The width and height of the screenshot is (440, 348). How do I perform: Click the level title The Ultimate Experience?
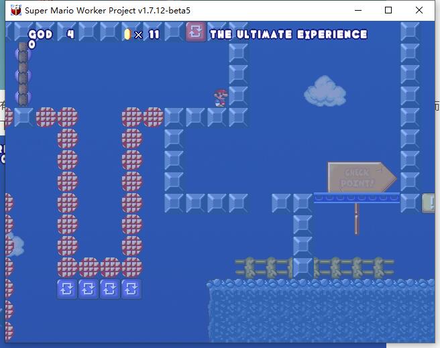[288, 34]
